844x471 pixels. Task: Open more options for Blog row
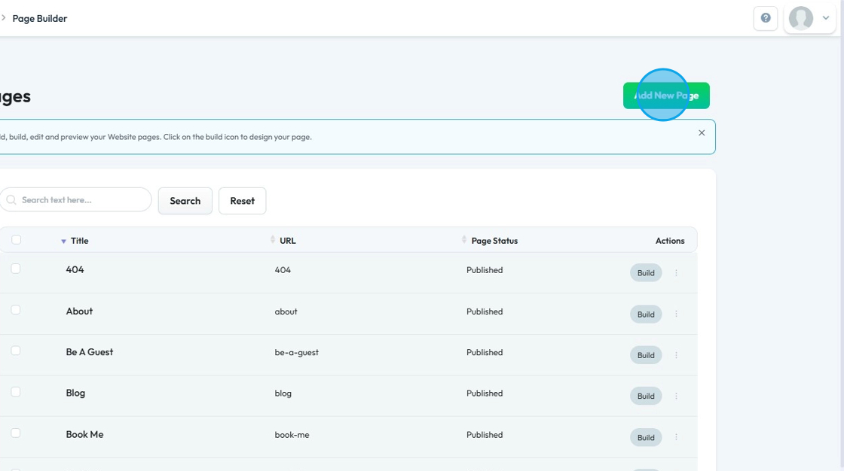(676, 396)
